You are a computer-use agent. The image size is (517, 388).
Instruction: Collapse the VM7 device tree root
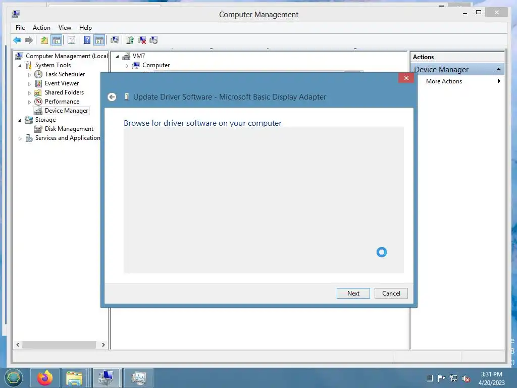(117, 57)
